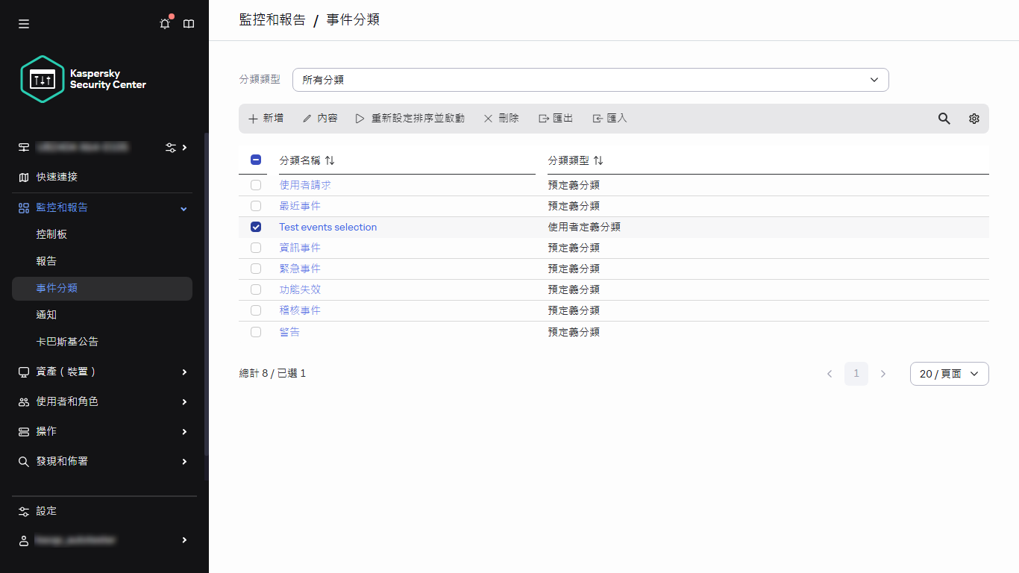Uncheck the Test events selection checkbox
This screenshot has height=573, width=1019.
coord(256,227)
